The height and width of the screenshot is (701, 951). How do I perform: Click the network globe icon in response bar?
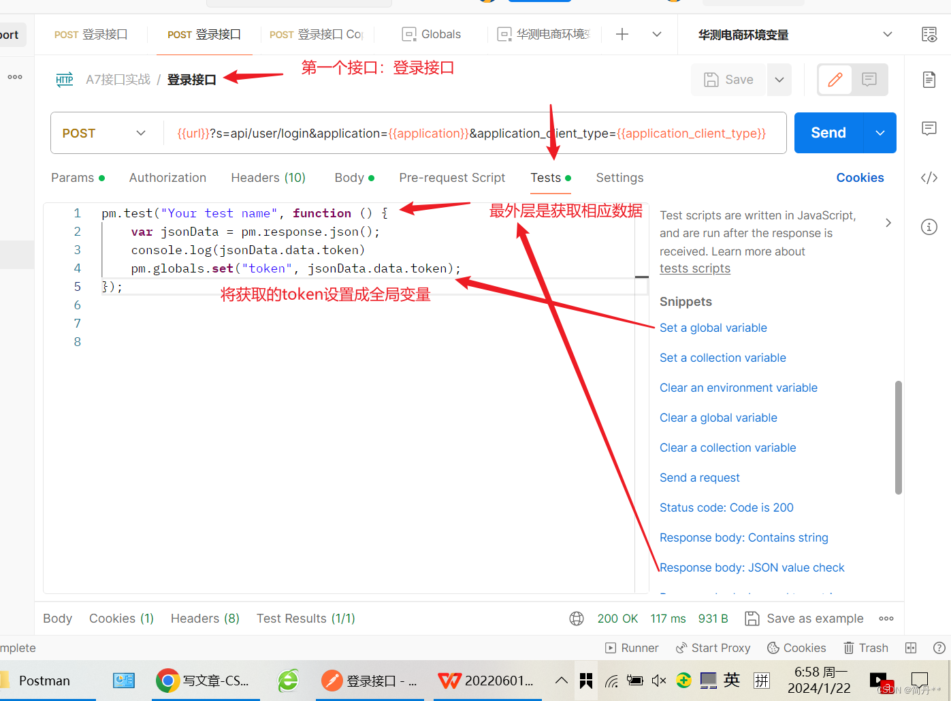[x=577, y=619]
